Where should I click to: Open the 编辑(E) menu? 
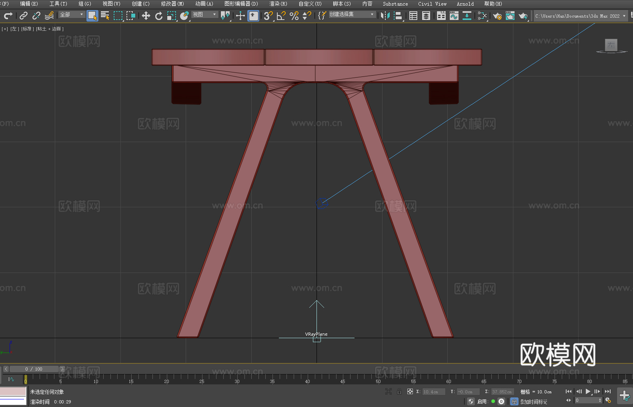29,4
